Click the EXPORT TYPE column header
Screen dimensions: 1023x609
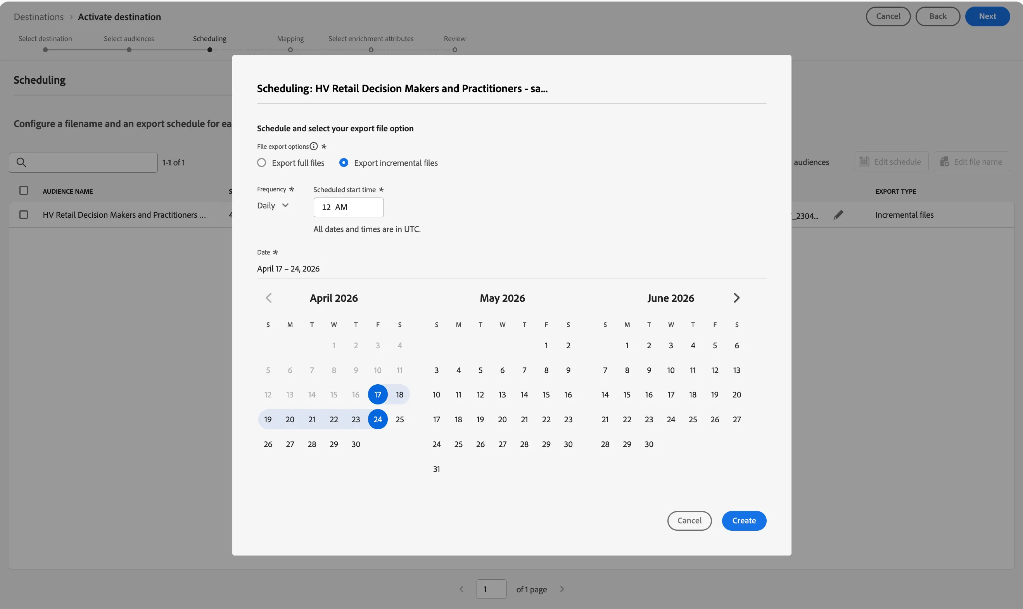[896, 191]
